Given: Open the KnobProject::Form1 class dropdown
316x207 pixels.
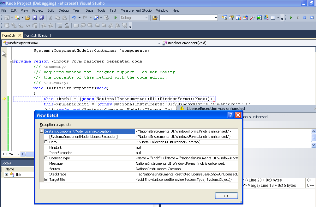Looking at the screenshot, I should [x=159, y=43].
